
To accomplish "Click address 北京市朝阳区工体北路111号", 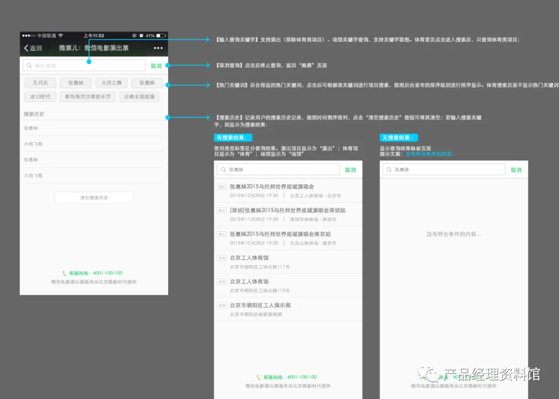I will tap(259, 267).
